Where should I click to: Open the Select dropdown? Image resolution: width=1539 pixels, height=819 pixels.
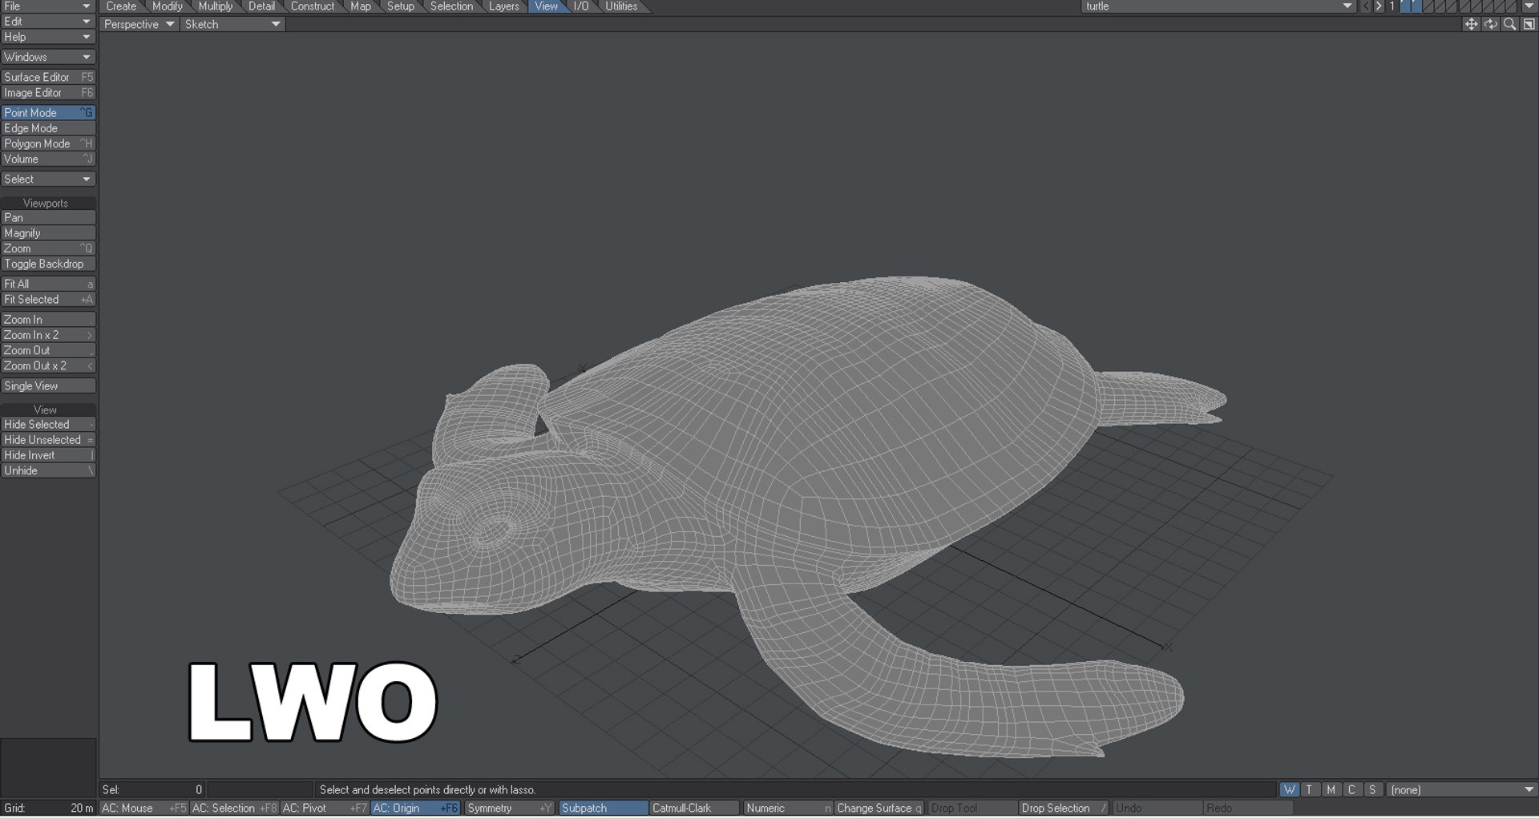47,179
